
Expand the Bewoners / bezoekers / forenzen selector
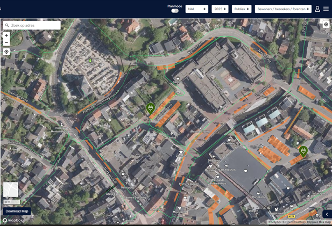(x=284, y=9)
